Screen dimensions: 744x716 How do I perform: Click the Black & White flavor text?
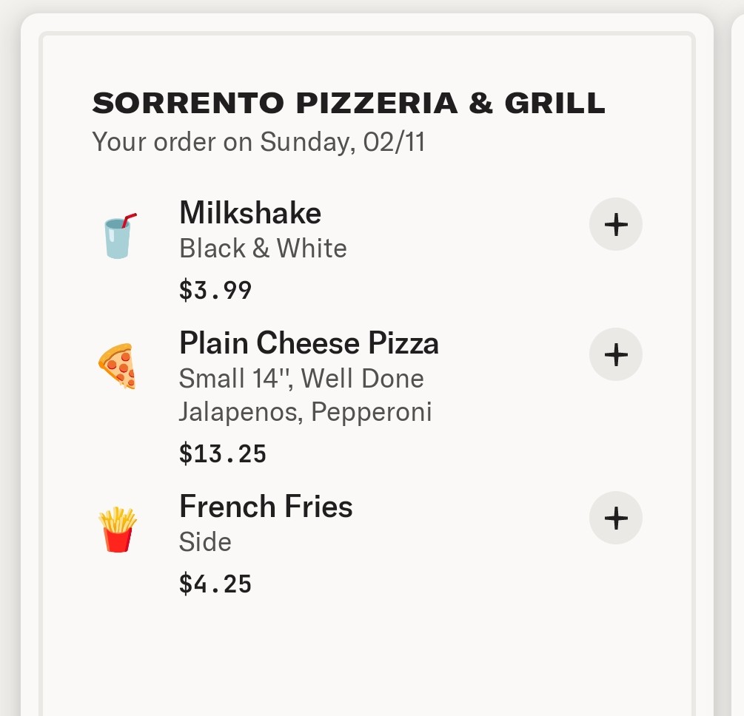click(263, 248)
